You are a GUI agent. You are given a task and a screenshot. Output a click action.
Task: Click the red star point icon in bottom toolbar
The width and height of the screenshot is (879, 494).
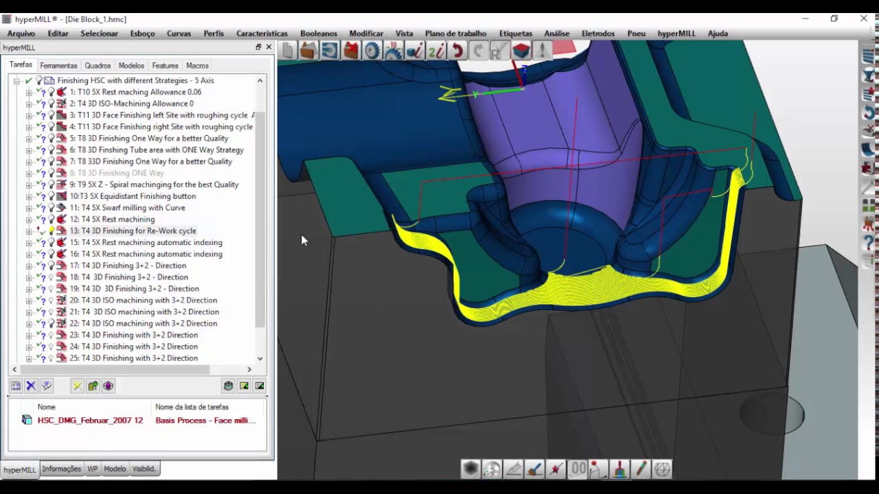(556, 469)
